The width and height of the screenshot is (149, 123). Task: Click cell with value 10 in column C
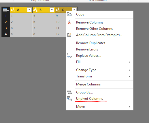click(60, 22)
